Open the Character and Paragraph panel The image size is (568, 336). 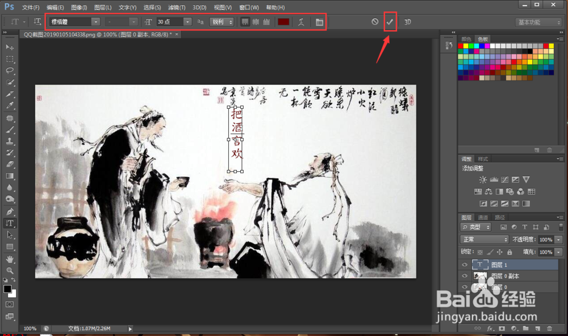[x=319, y=22]
